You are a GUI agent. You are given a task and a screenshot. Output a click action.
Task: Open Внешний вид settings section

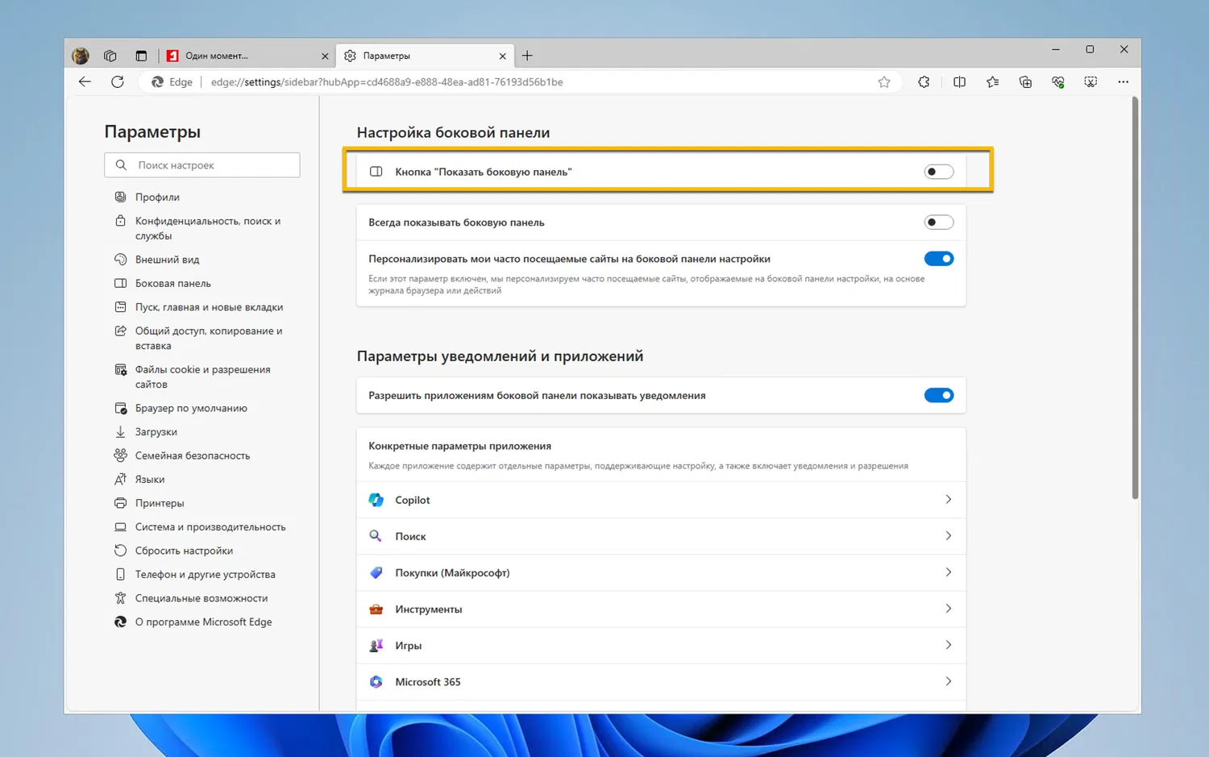point(167,260)
